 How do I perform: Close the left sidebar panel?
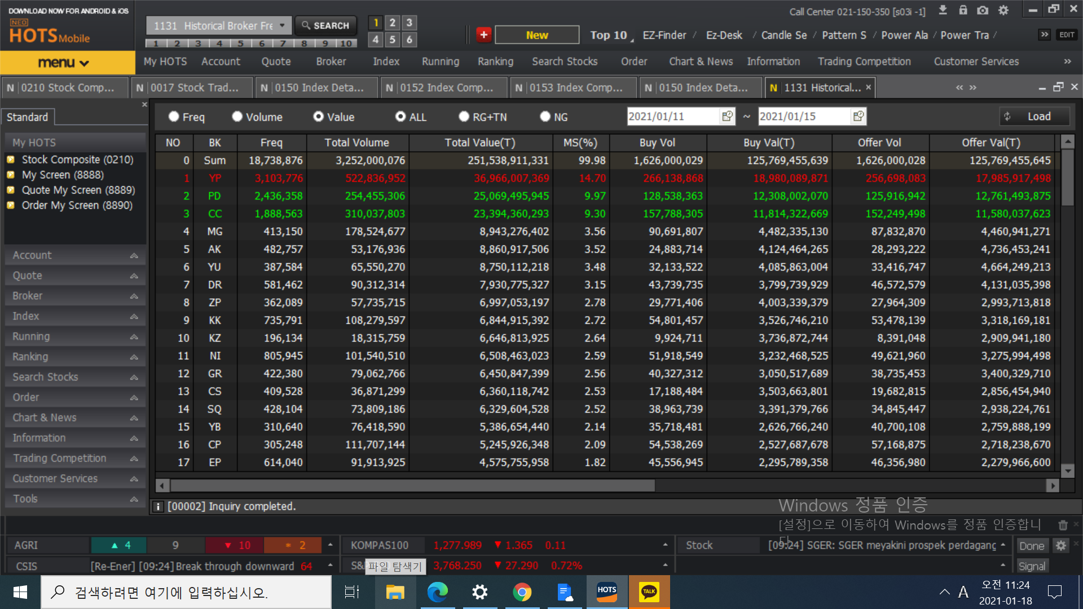(x=144, y=104)
